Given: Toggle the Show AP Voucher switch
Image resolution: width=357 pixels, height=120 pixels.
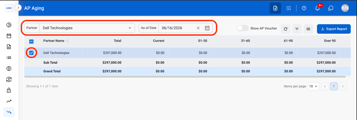Looking at the screenshot, I should (242, 28).
